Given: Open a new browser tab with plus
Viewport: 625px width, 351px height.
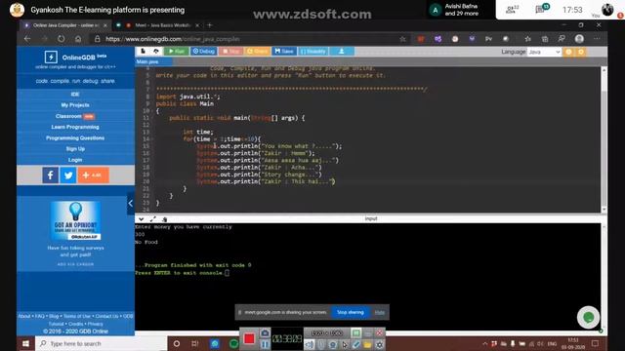Looking at the screenshot, I should coord(210,25).
